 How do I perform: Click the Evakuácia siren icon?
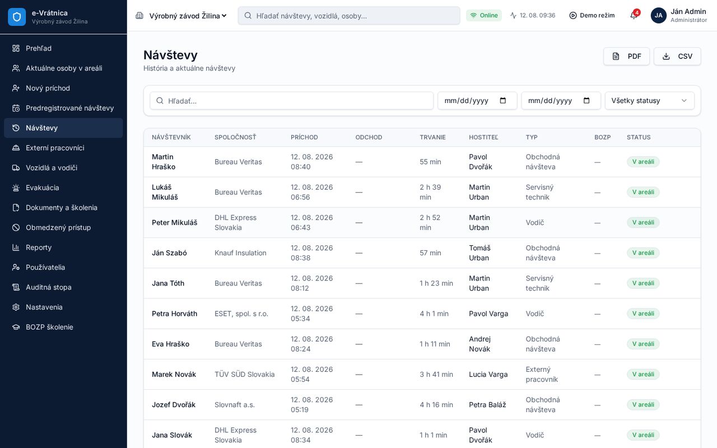[16, 188]
